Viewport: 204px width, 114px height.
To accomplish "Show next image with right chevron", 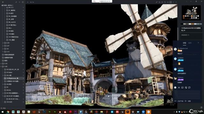I will [176, 2].
